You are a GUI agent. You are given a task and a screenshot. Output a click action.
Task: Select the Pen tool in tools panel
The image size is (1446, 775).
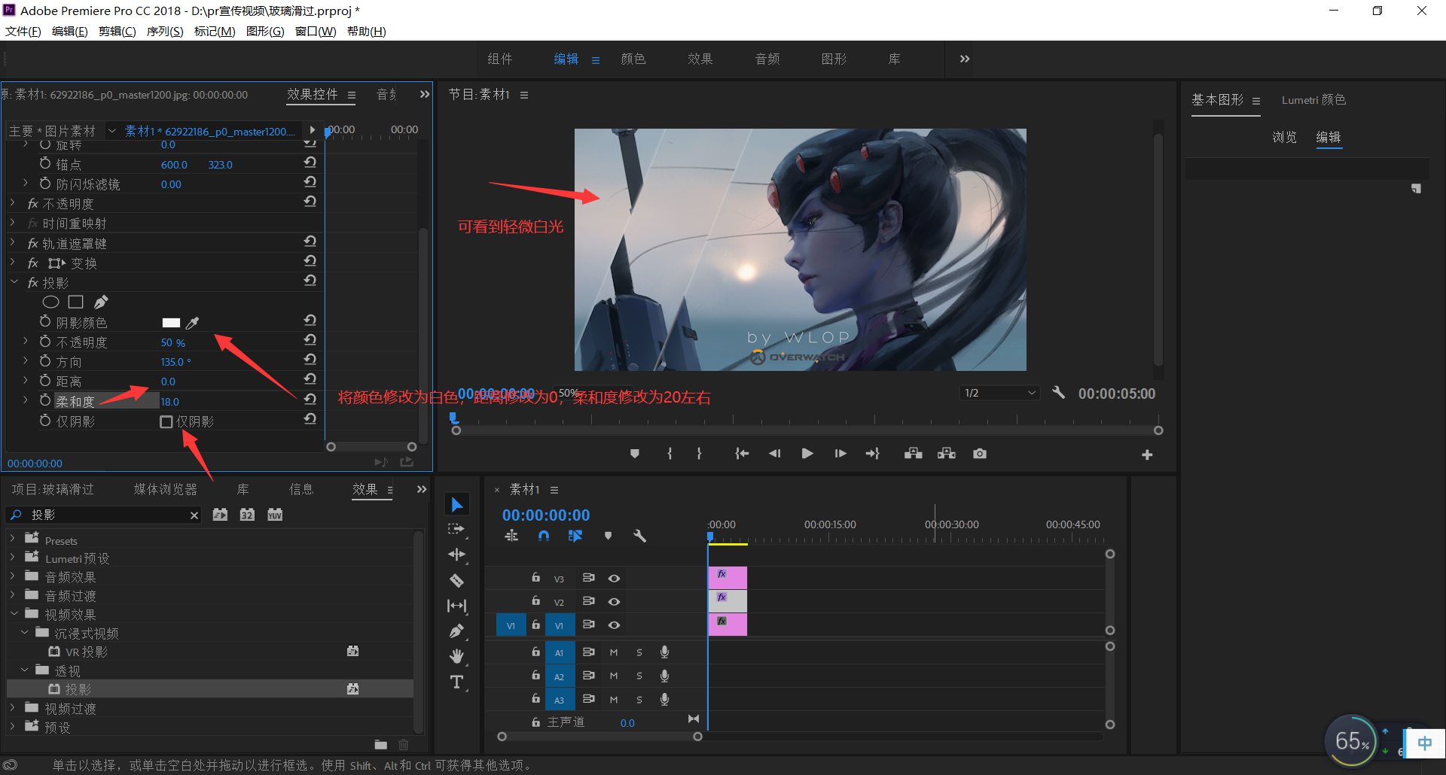(x=456, y=631)
